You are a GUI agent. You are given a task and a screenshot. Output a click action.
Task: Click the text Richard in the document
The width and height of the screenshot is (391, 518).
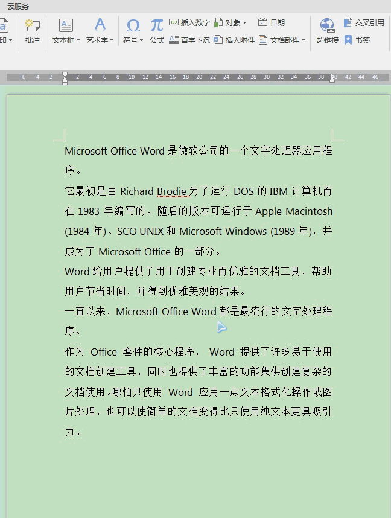point(137,191)
